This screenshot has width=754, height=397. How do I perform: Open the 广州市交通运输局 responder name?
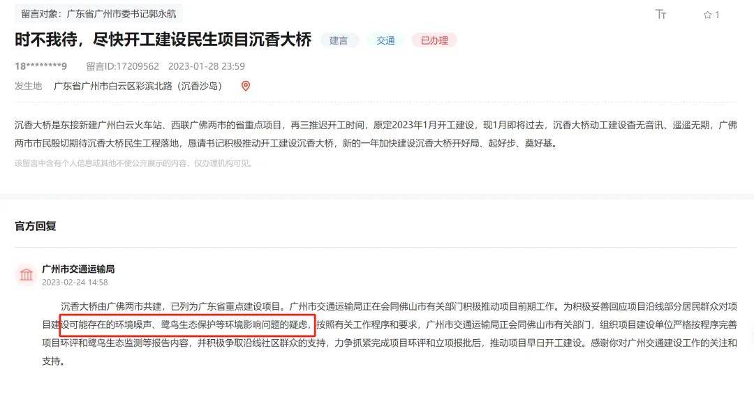point(78,269)
